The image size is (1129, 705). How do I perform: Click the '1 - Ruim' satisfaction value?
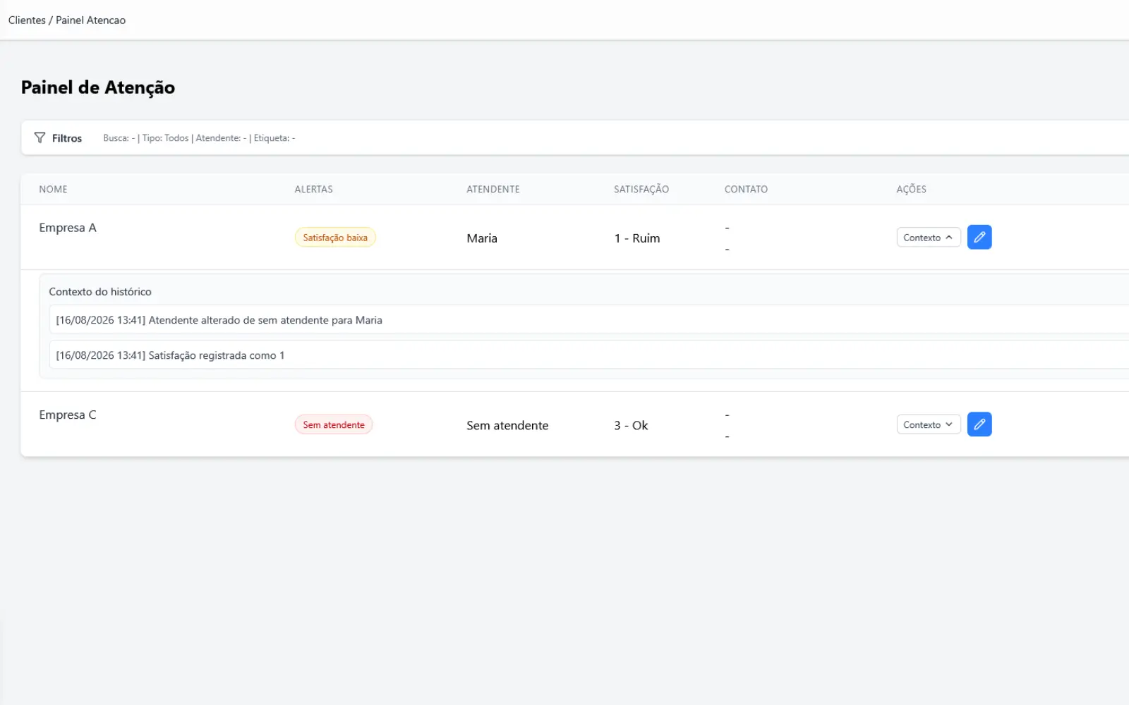coord(637,238)
